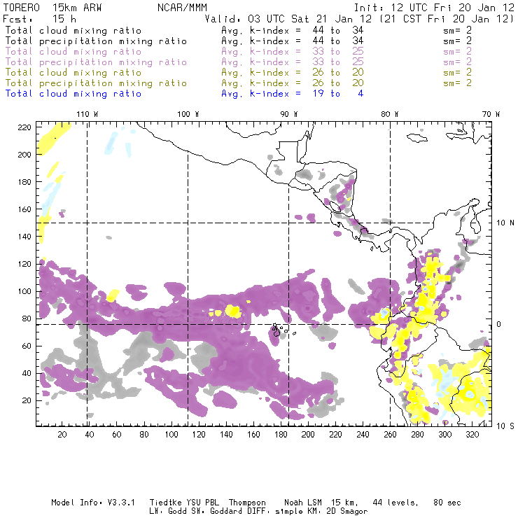Screen dimensions: 518x518
Task: Click the '100' tick label on vertical axis
Action: pyautogui.click(x=24, y=291)
